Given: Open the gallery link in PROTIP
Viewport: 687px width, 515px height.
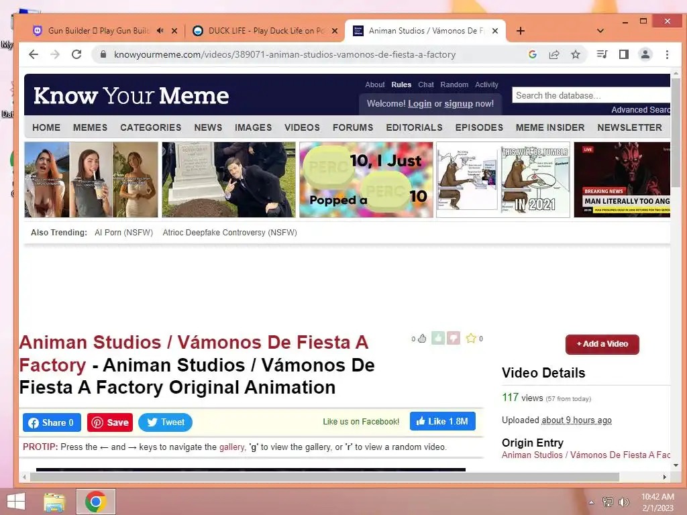Looking at the screenshot, I should [x=231, y=447].
